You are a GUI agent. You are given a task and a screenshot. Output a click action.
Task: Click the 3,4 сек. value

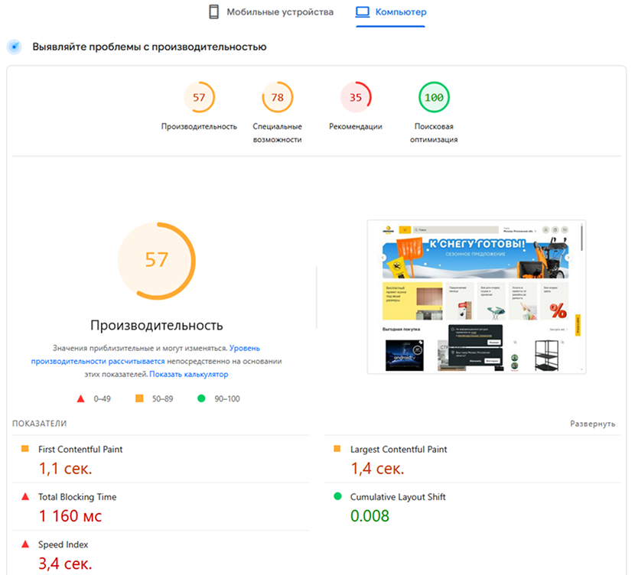pyautogui.click(x=65, y=564)
